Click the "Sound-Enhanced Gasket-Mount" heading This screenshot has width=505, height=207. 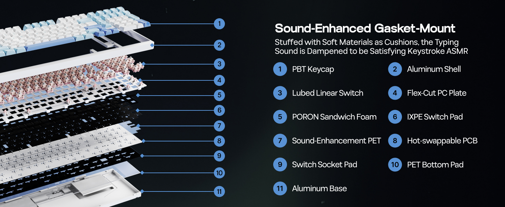365,28
